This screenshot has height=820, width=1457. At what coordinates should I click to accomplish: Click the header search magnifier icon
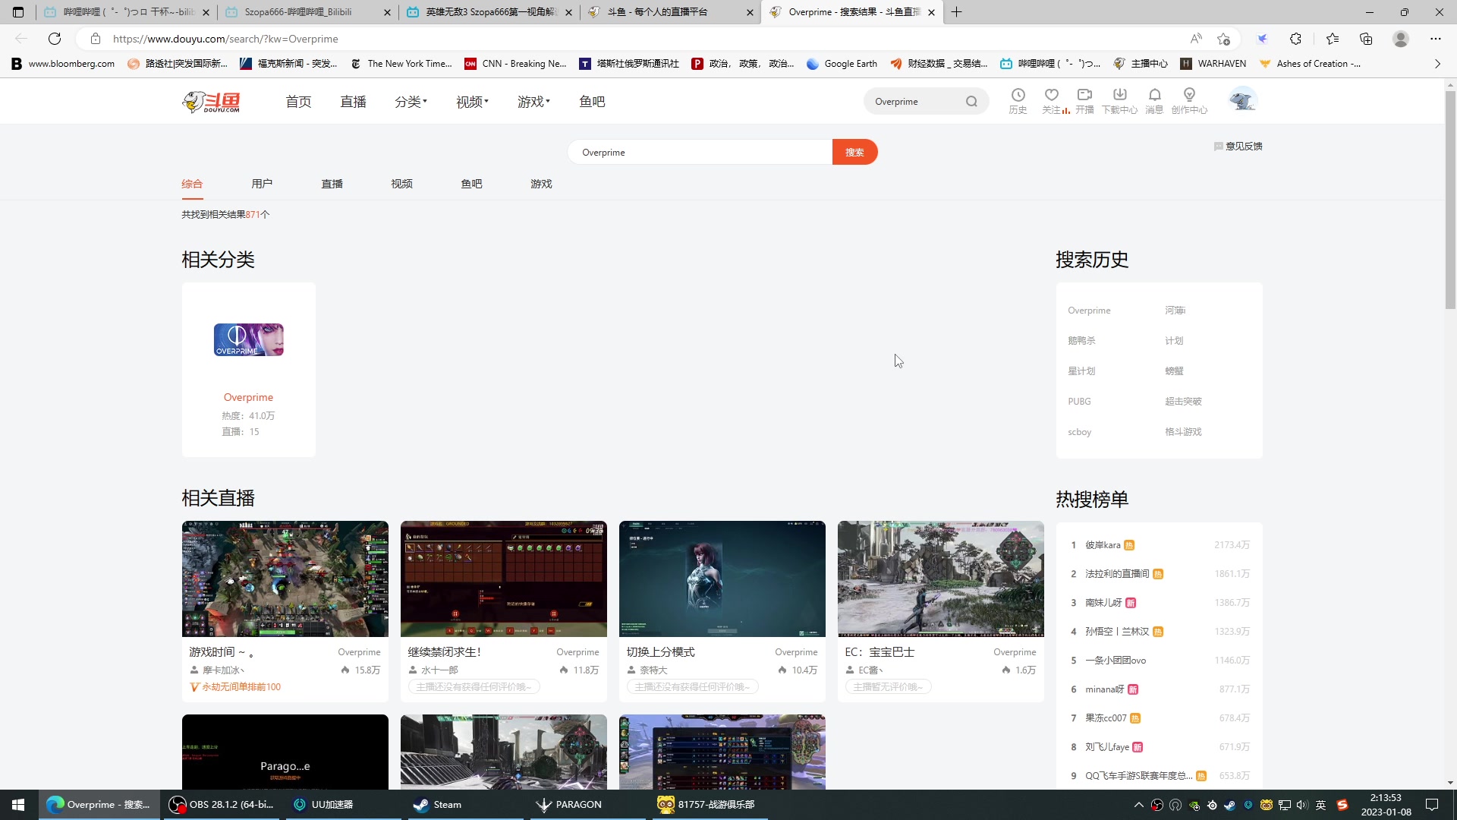tap(971, 102)
